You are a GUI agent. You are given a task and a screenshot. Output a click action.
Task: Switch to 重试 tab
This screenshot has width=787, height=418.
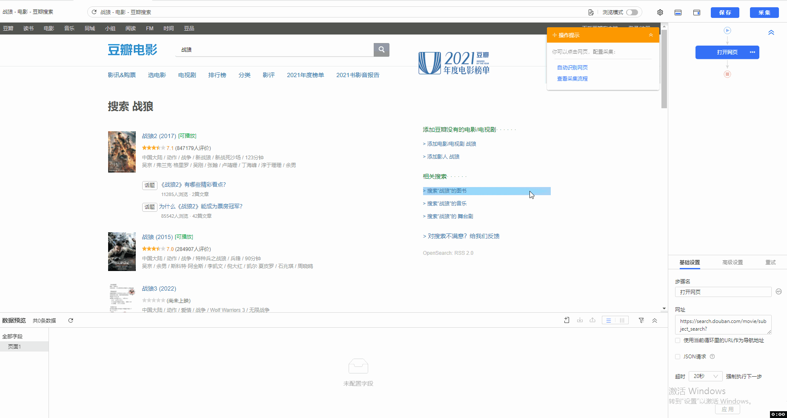point(770,262)
